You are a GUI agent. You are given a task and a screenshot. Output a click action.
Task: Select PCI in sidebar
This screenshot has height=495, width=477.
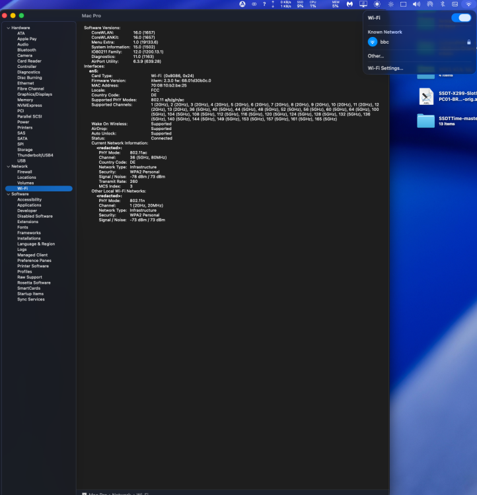tap(20, 111)
